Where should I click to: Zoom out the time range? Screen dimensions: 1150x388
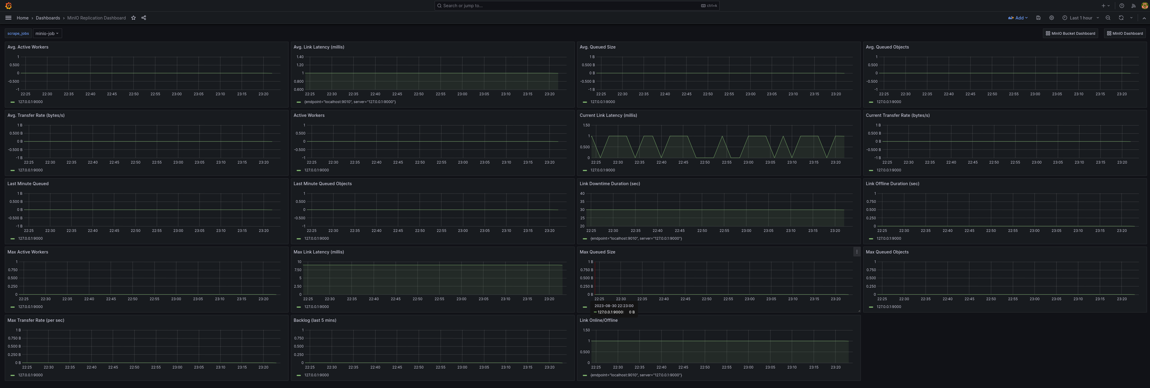(x=1108, y=18)
